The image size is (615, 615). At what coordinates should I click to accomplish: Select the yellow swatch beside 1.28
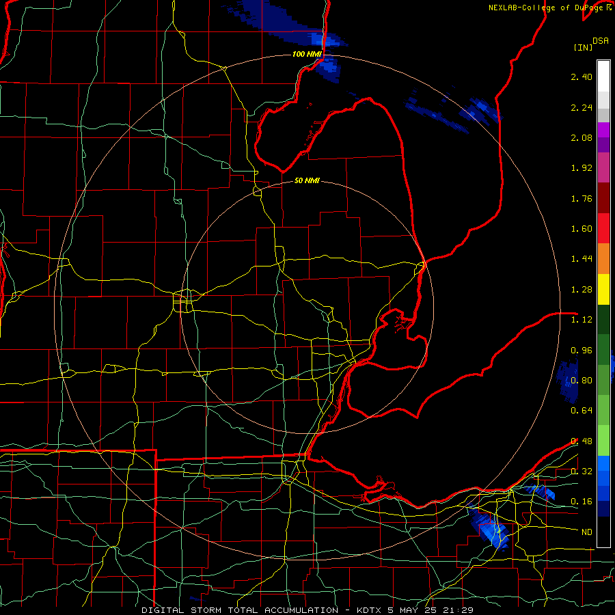(x=603, y=289)
